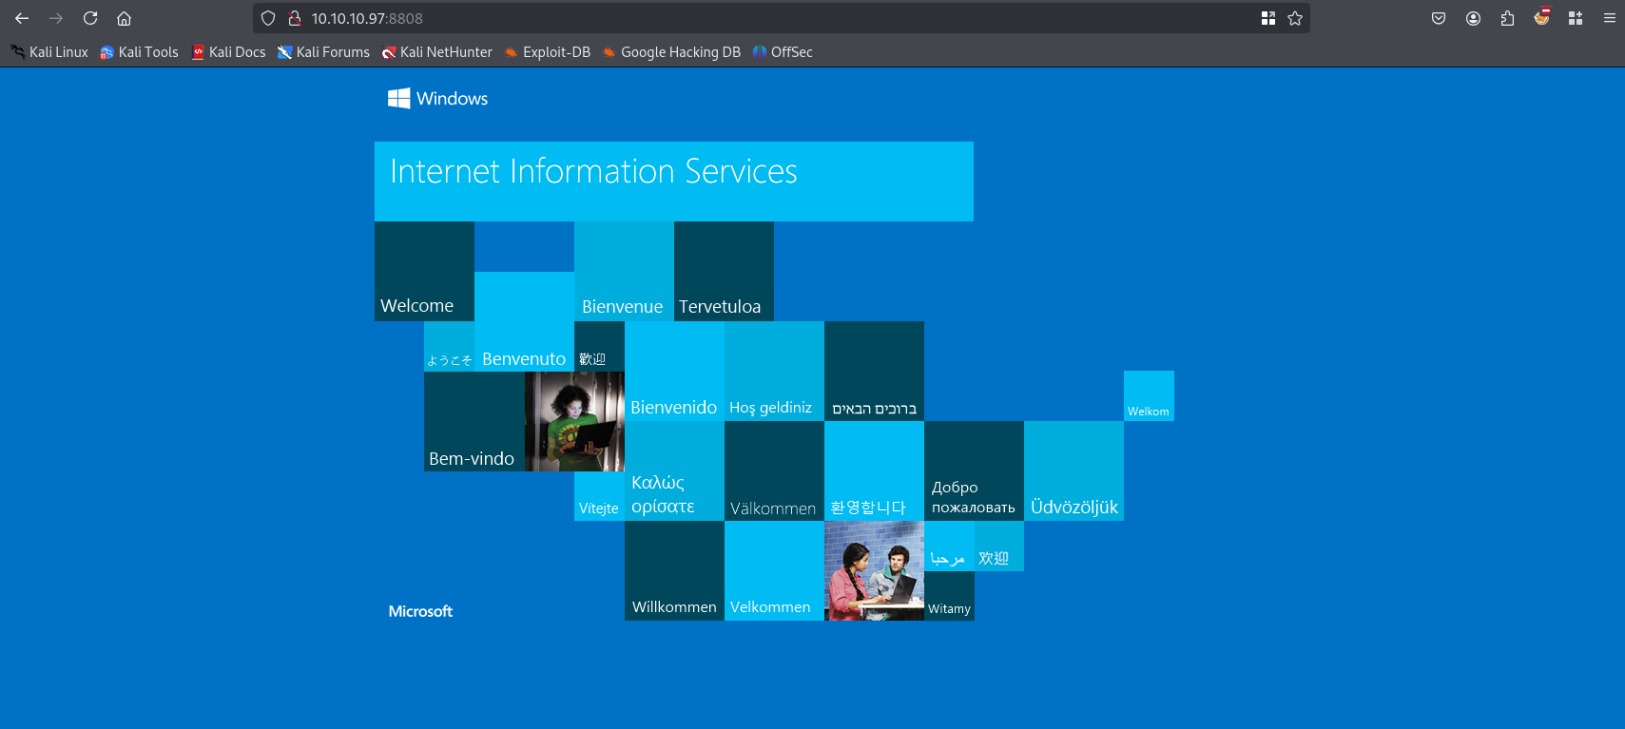Image resolution: width=1625 pixels, height=729 pixels.
Task: Reload the current page
Action: click(90, 18)
